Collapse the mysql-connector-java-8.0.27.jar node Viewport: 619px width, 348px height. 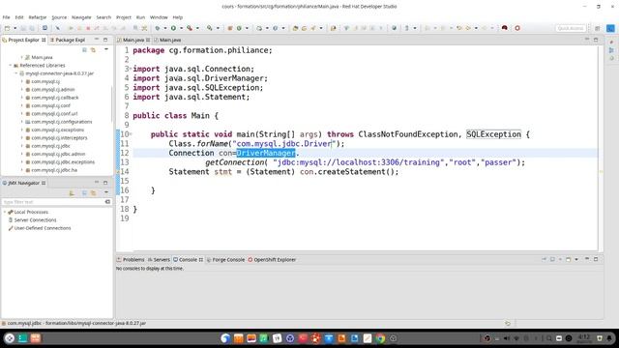(16, 73)
